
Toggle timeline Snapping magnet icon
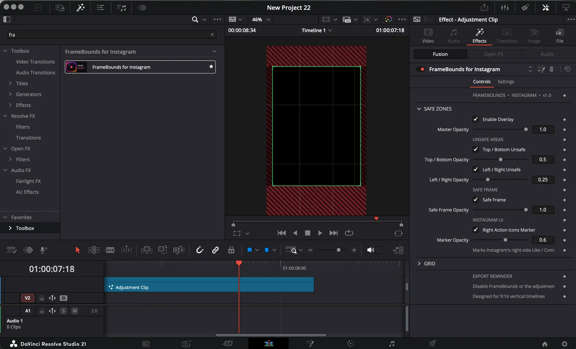(x=200, y=250)
